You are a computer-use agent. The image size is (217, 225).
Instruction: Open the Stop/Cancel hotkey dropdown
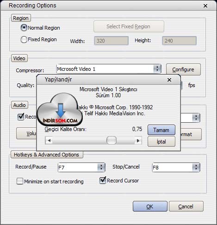(x=196, y=167)
